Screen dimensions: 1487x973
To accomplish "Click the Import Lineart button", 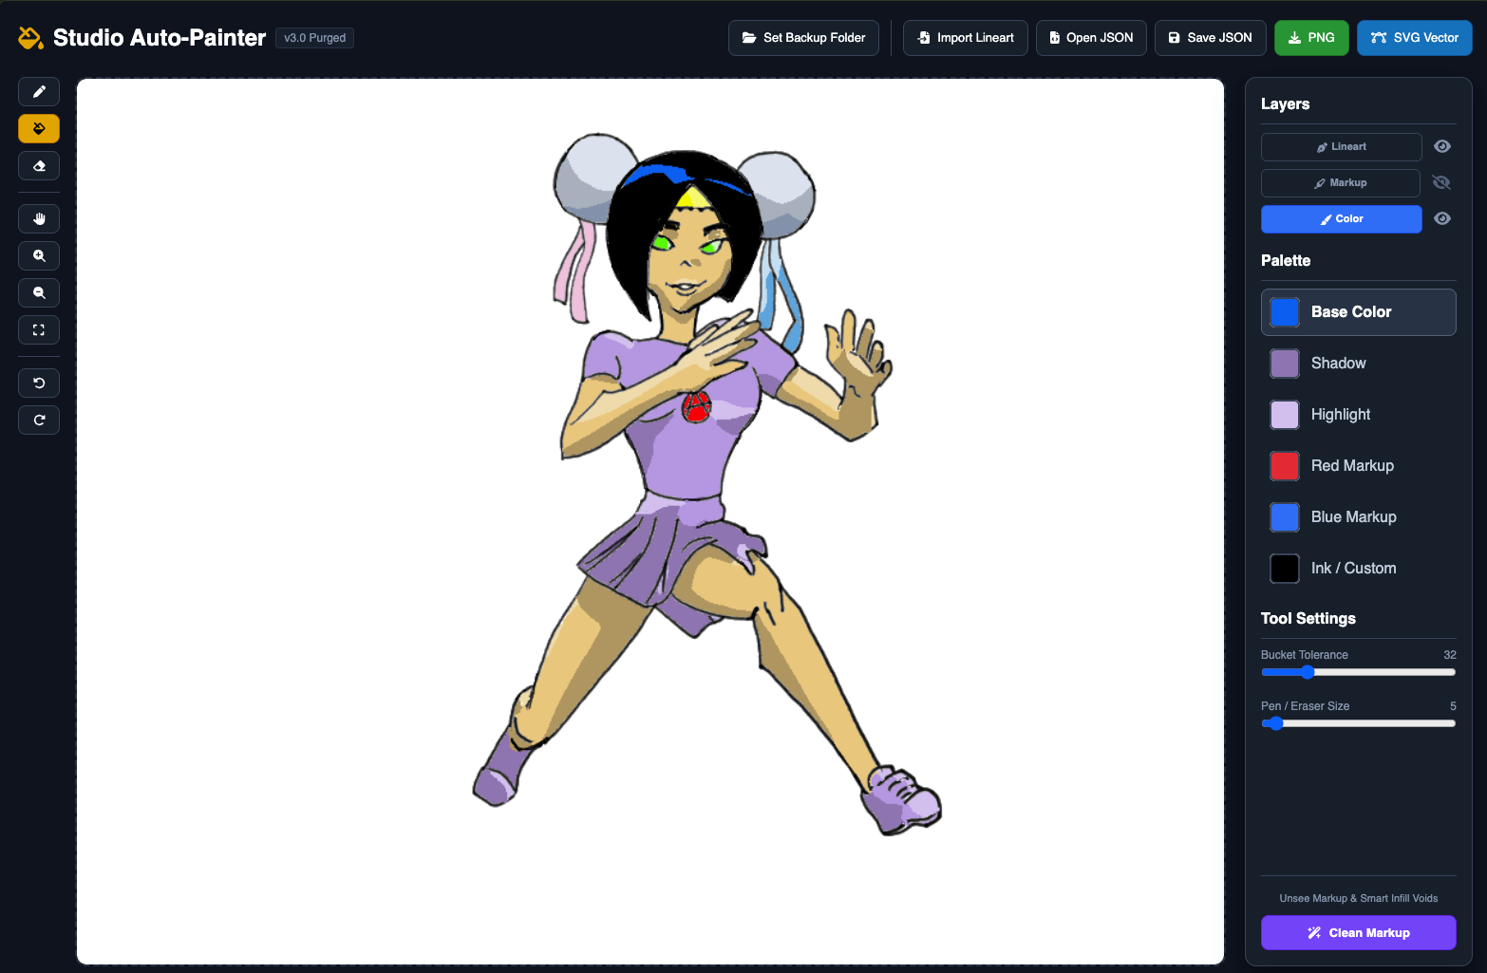I will [966, 38].
